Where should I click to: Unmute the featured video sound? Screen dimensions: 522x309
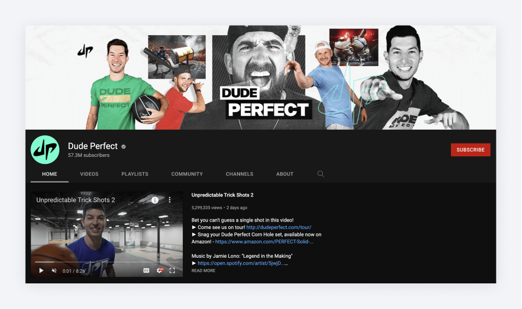54,271
